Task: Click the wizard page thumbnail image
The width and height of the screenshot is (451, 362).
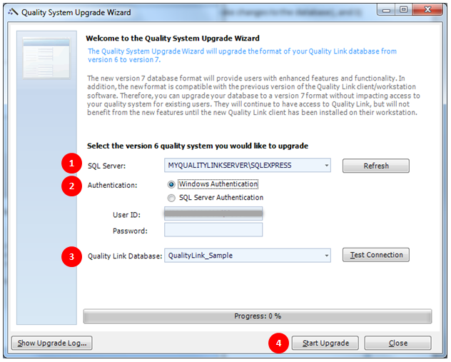Action: pos(46,58)
